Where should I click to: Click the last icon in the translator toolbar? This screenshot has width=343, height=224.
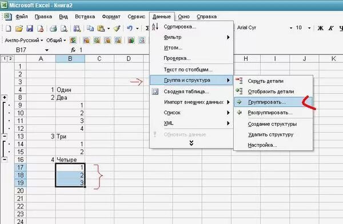click(x=142, y=40)
